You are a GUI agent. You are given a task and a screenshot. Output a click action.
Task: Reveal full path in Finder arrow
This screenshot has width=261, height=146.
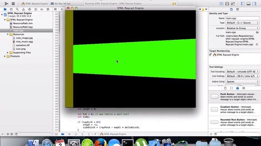[257, 44]
